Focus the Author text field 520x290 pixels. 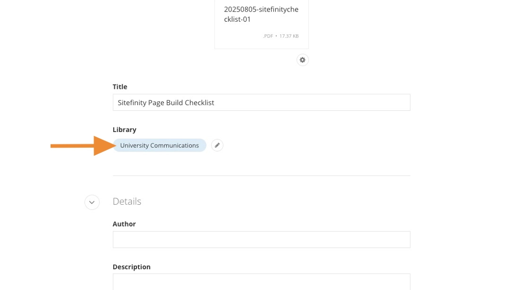tap(261, 240)
